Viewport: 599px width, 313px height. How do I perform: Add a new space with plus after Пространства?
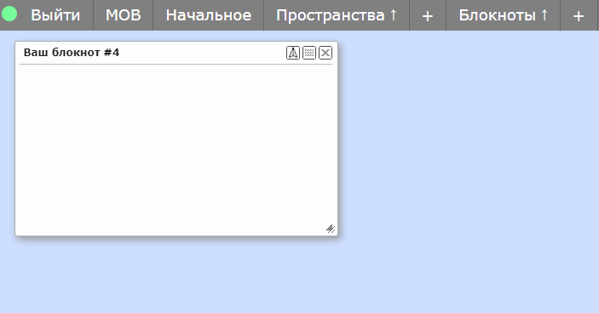(x=428, y=15)
